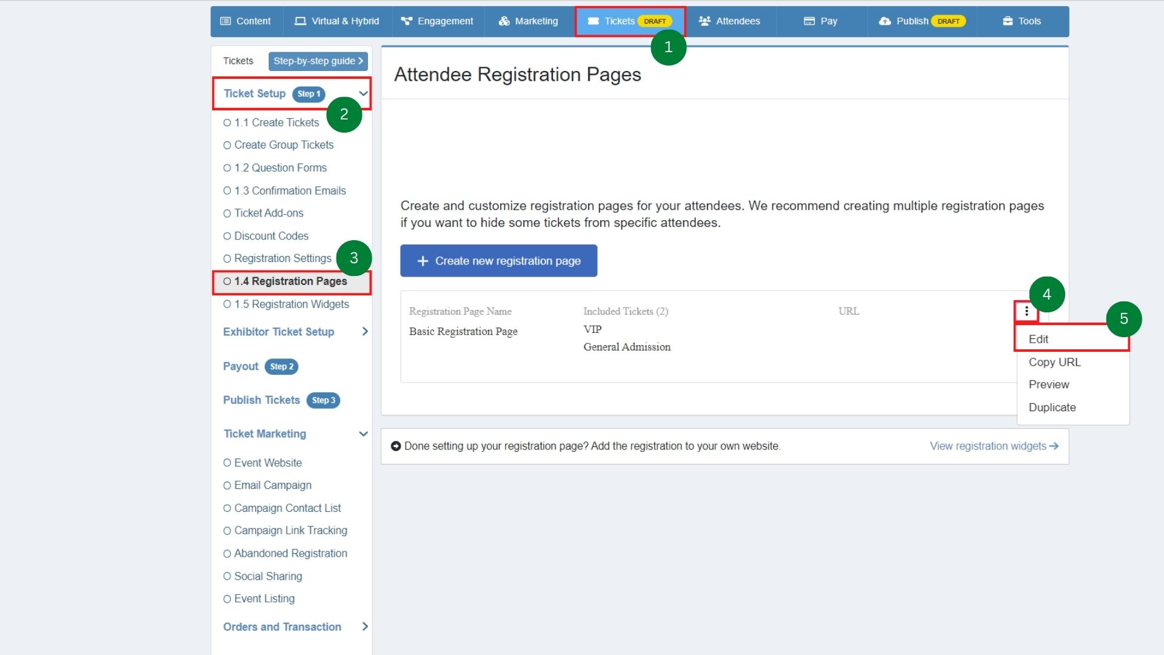Expand the Exhibitor Ticket Setup section
Viewport: 1164px width, 655px height.
[x=364, y=332]
